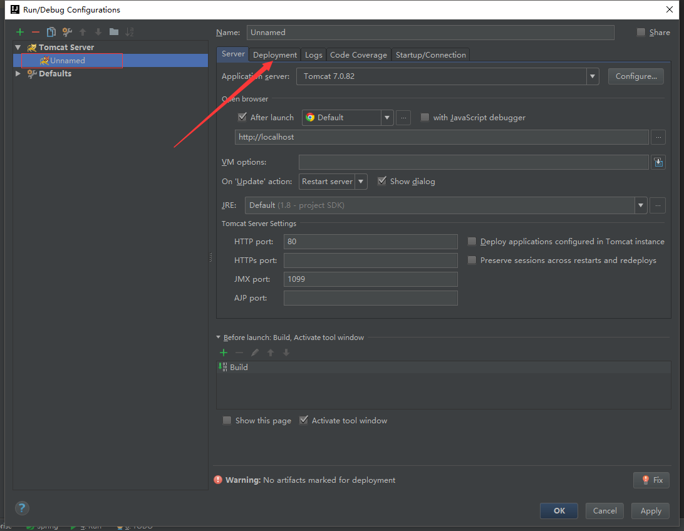The image size is (684, 531).
Task: Open the Code Coverage tab
Action: (x=358, y=55)
